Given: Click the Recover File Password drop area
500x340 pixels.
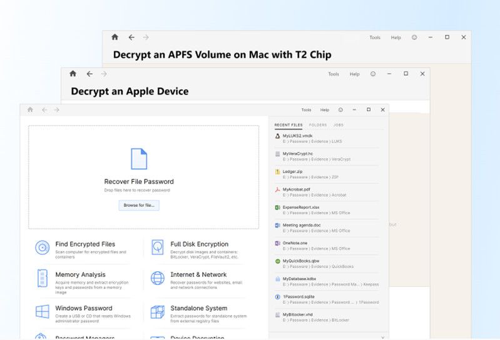Looking at the screenshot, I should tap(143, 177).
